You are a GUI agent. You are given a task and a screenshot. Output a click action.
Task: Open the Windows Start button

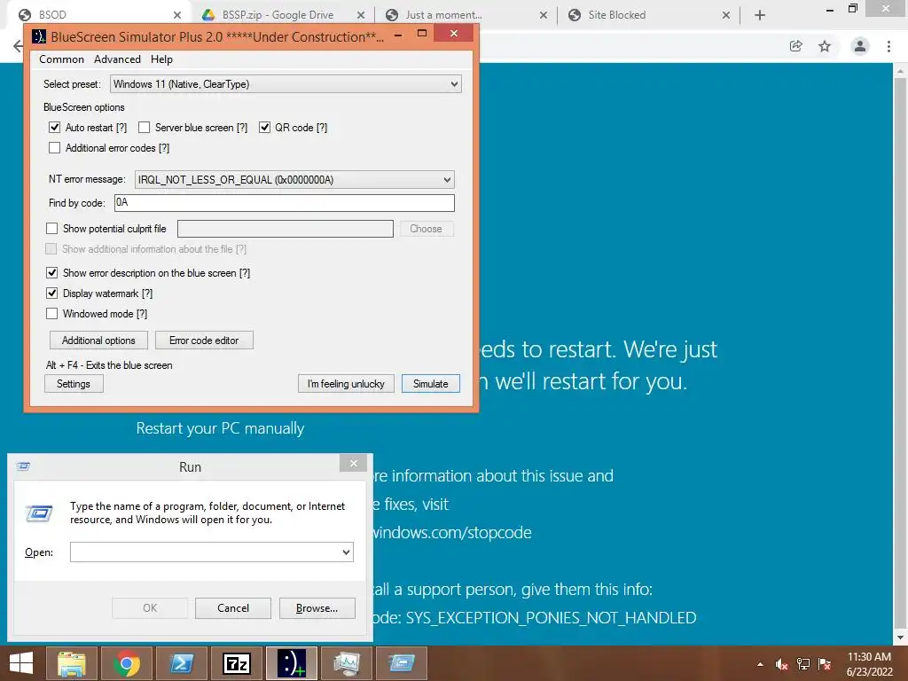click(x=21, y=663)
